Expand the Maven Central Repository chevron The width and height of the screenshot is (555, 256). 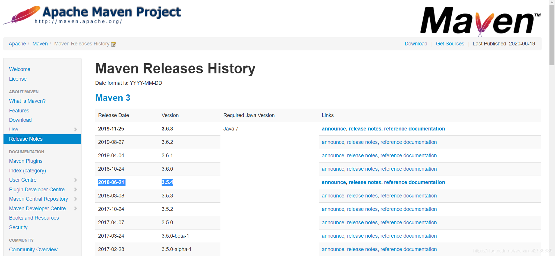click(75, 199)
